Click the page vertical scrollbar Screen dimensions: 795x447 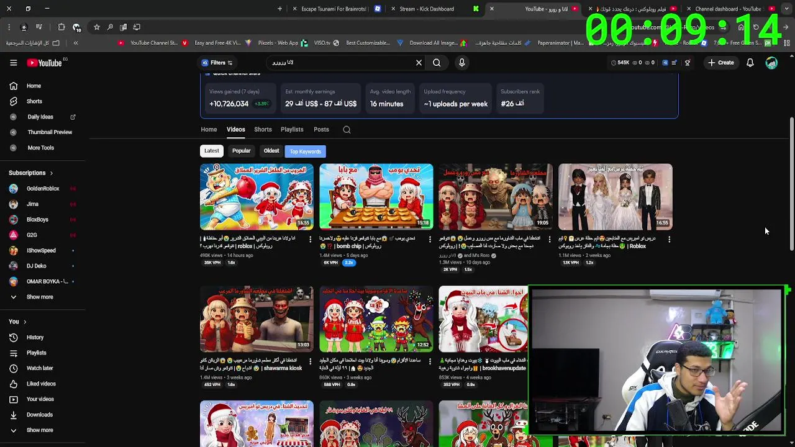click(x=791, y=185)
